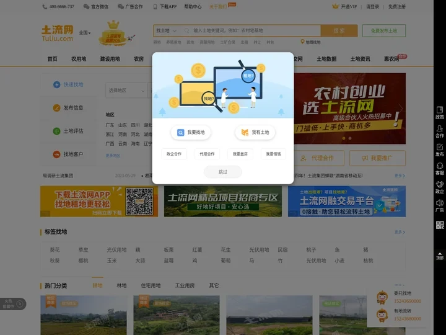Click the 土流网精品项目招商专区 banner
Viewport: 446px width, 335px height.
223,202
